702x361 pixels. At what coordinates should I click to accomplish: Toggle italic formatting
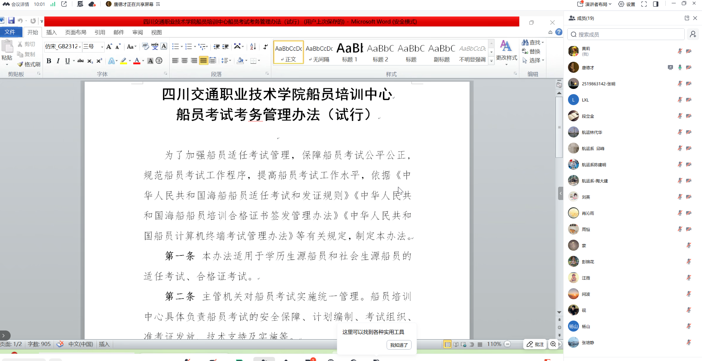58,61
